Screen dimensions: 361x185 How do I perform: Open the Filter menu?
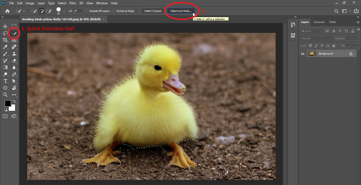click(72, 3)
